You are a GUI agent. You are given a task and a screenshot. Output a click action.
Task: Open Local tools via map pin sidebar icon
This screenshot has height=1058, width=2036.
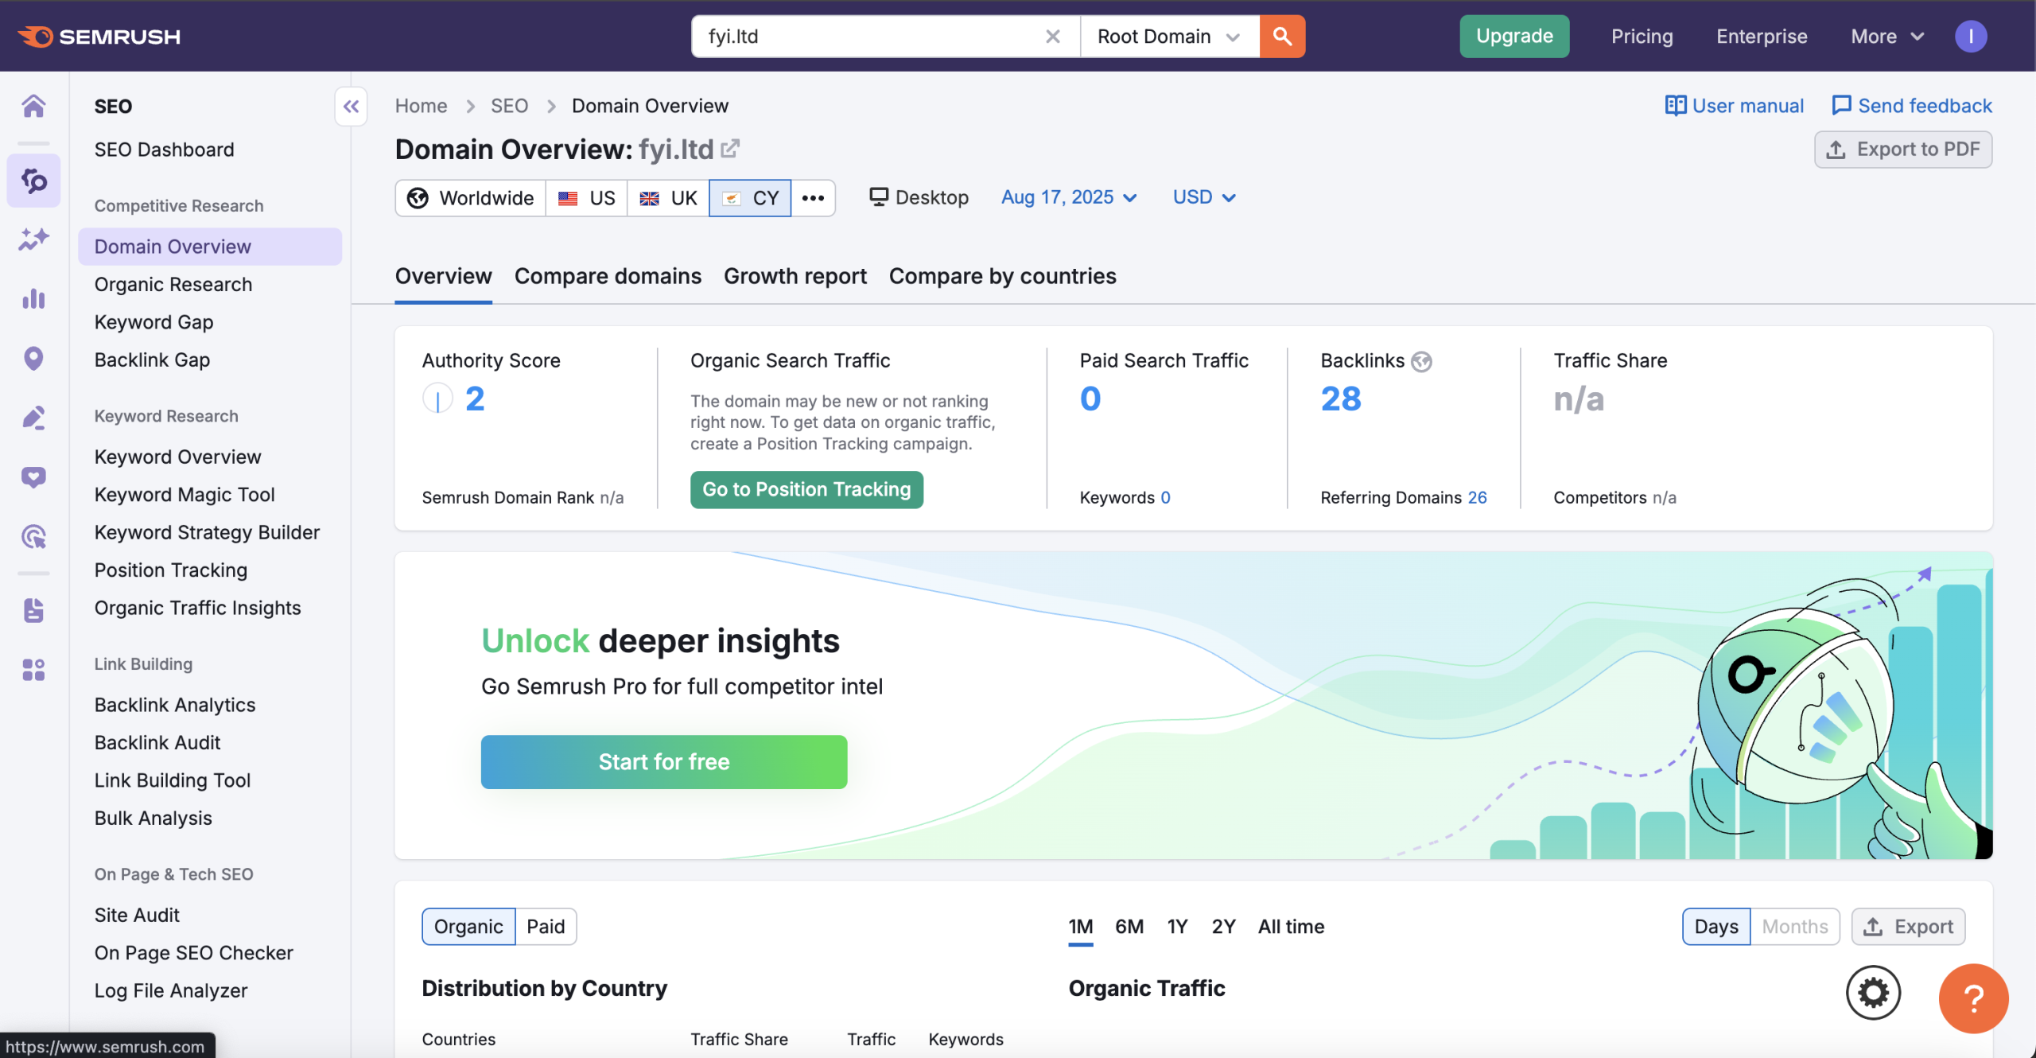coord(33,358)
